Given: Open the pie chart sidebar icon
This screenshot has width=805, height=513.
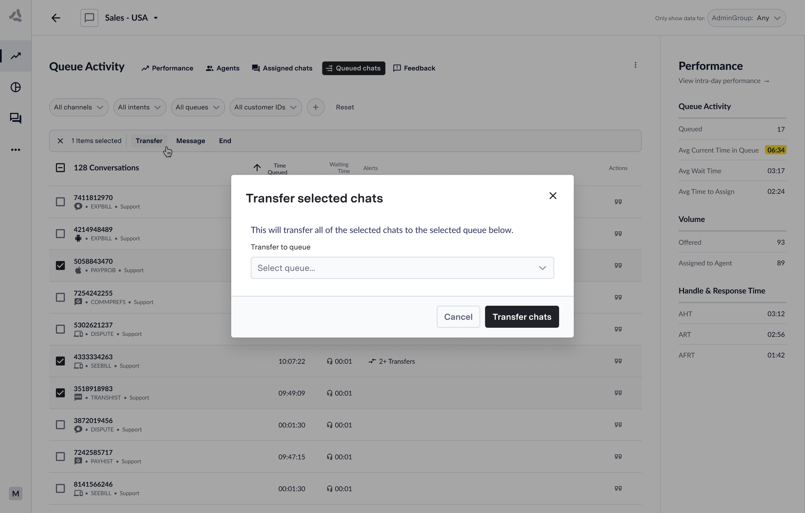Looking at the screenshot, I should 16,87.
